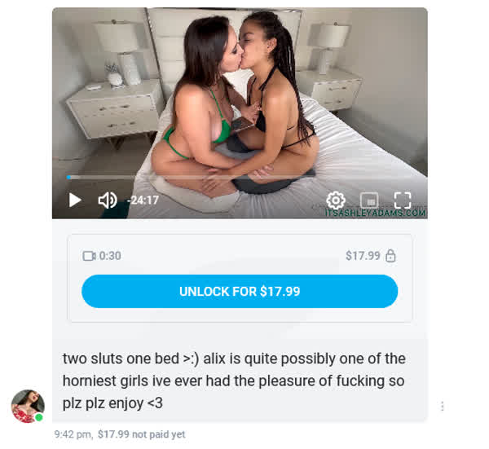
Task: Click the blue progress bar handle
Action: pyautogui.click(x=68, y=177)
